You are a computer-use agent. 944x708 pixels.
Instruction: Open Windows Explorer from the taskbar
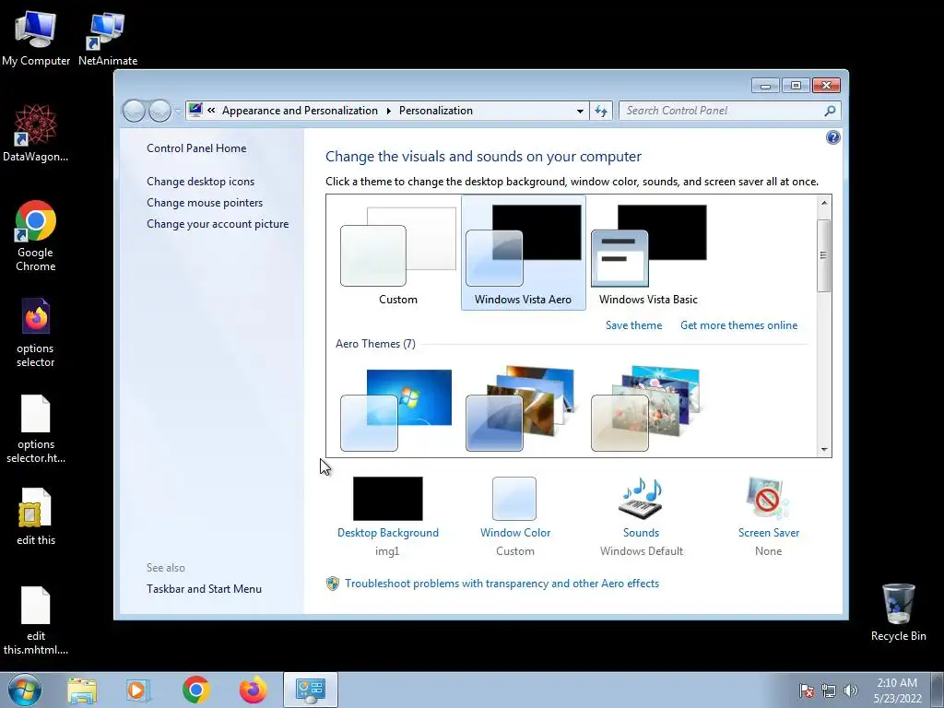point(82,690)
